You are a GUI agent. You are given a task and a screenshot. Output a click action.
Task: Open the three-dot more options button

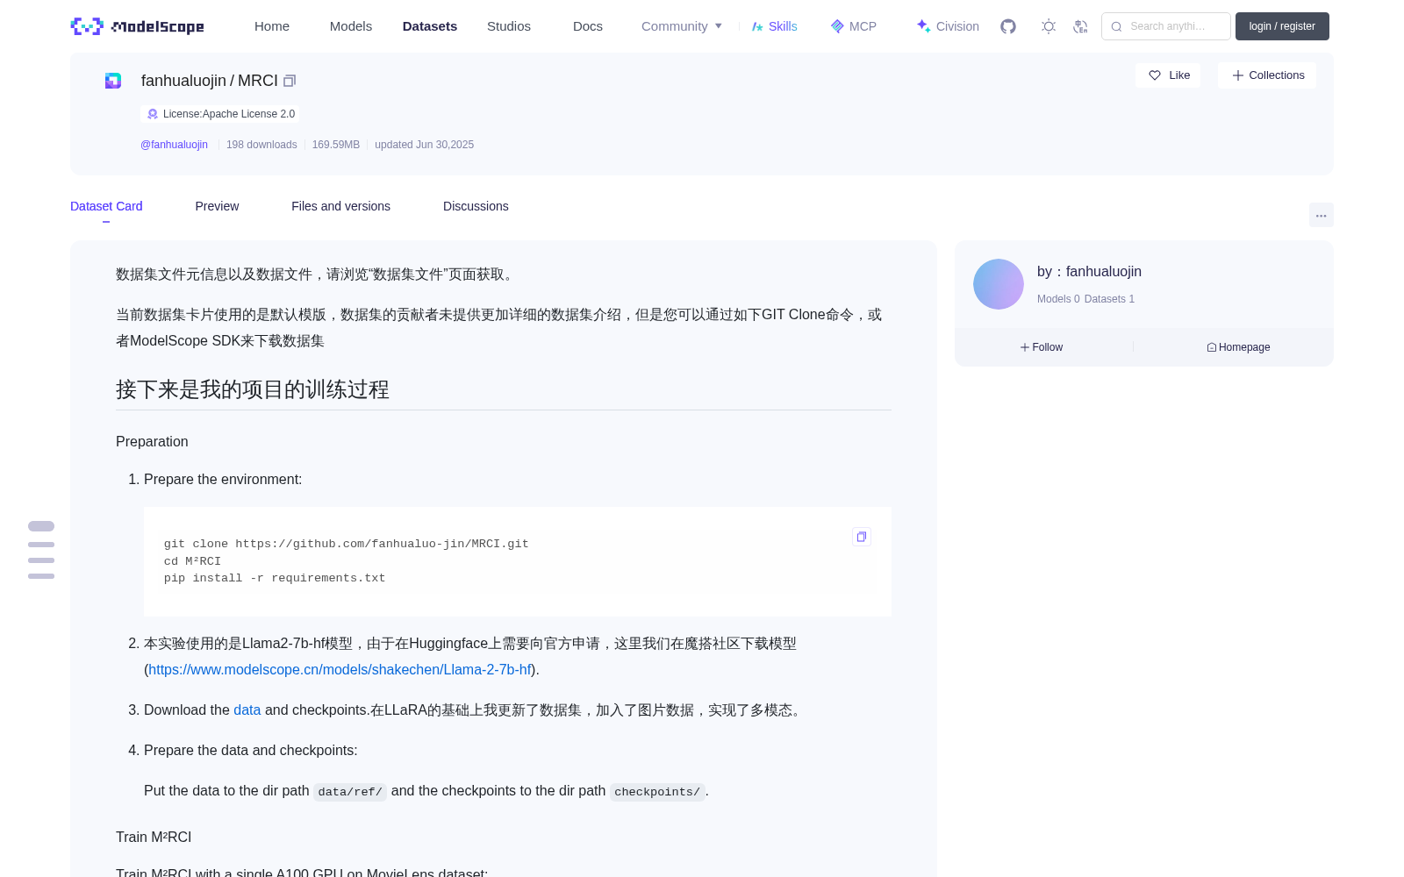tap(1321, 215)
